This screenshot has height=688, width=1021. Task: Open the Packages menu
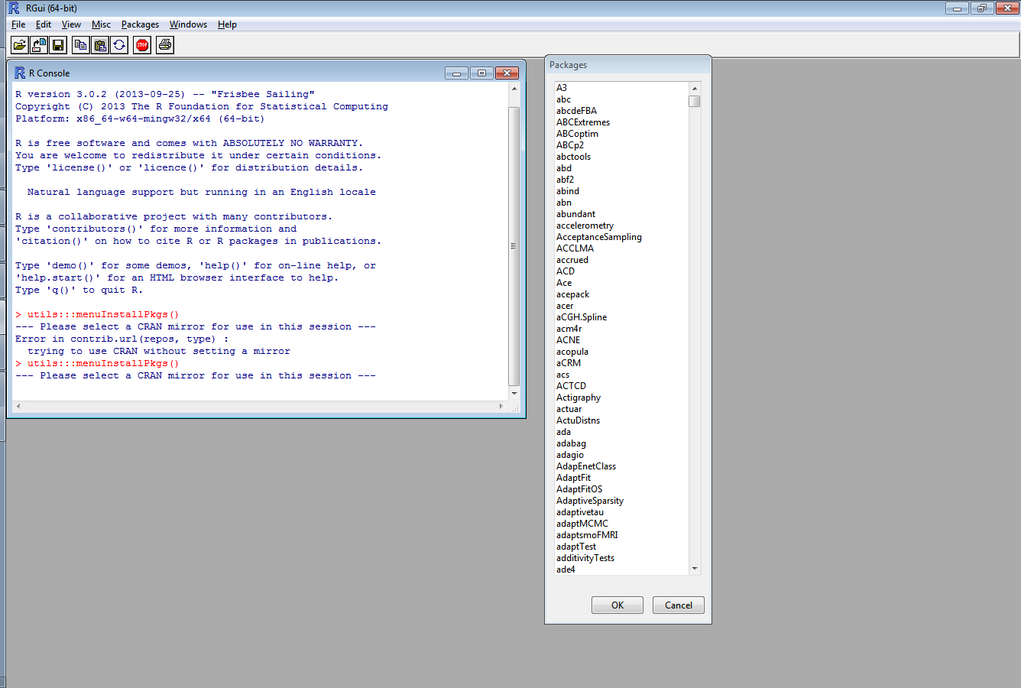pyautogui.click(x=140, y=24)
